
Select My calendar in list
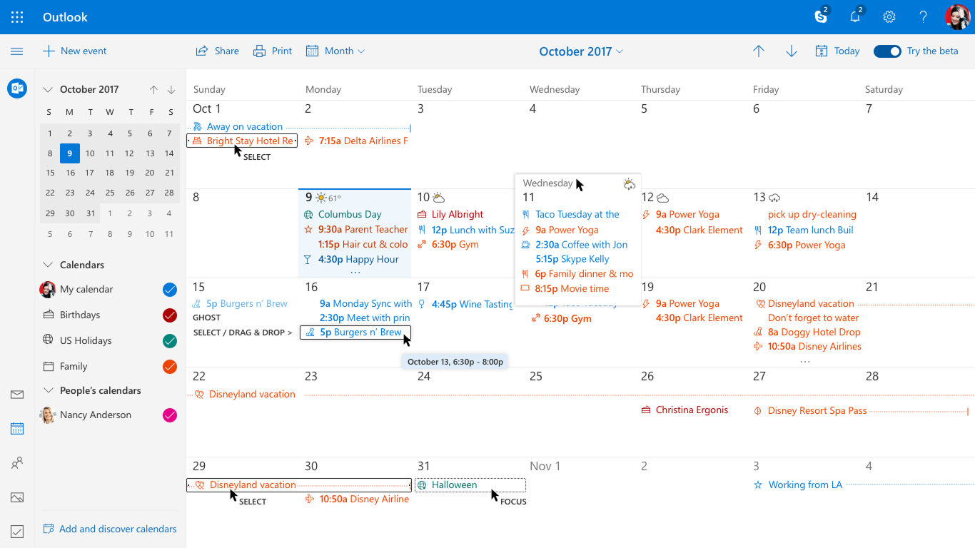pyautogui.click(x=86, y=289)
